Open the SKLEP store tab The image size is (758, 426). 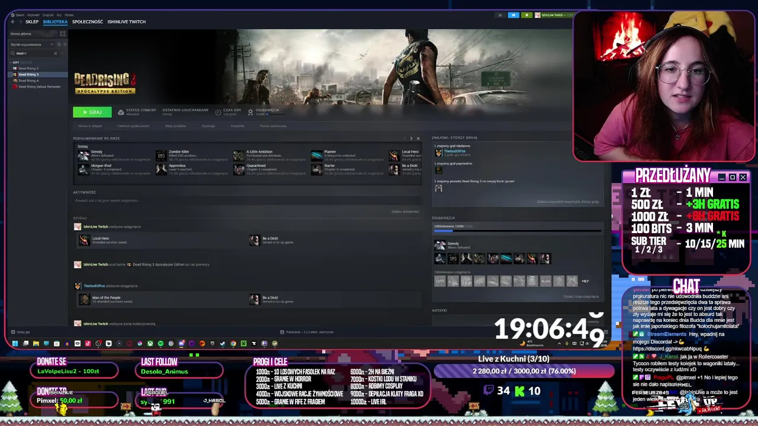point(32,22)
